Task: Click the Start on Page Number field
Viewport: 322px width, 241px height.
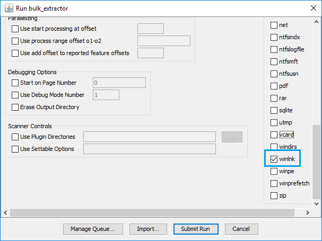Action: tap(119, 83)
